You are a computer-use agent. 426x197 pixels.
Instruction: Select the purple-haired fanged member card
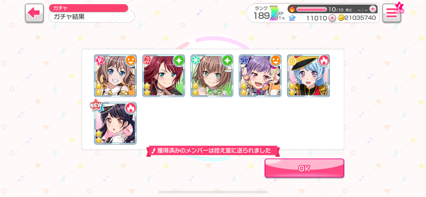pos(260,76)
